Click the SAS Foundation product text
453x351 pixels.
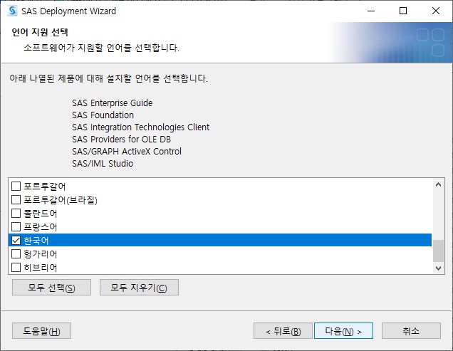[x=103, y=115]
